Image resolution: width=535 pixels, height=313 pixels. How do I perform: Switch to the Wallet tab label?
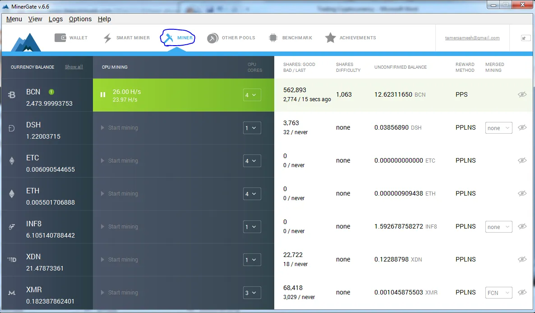pos(78,38)
